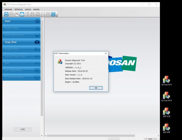Click the Data Version : 1.1.3 text
Viewport: 182px width, 140px height.
coord(73,75)
